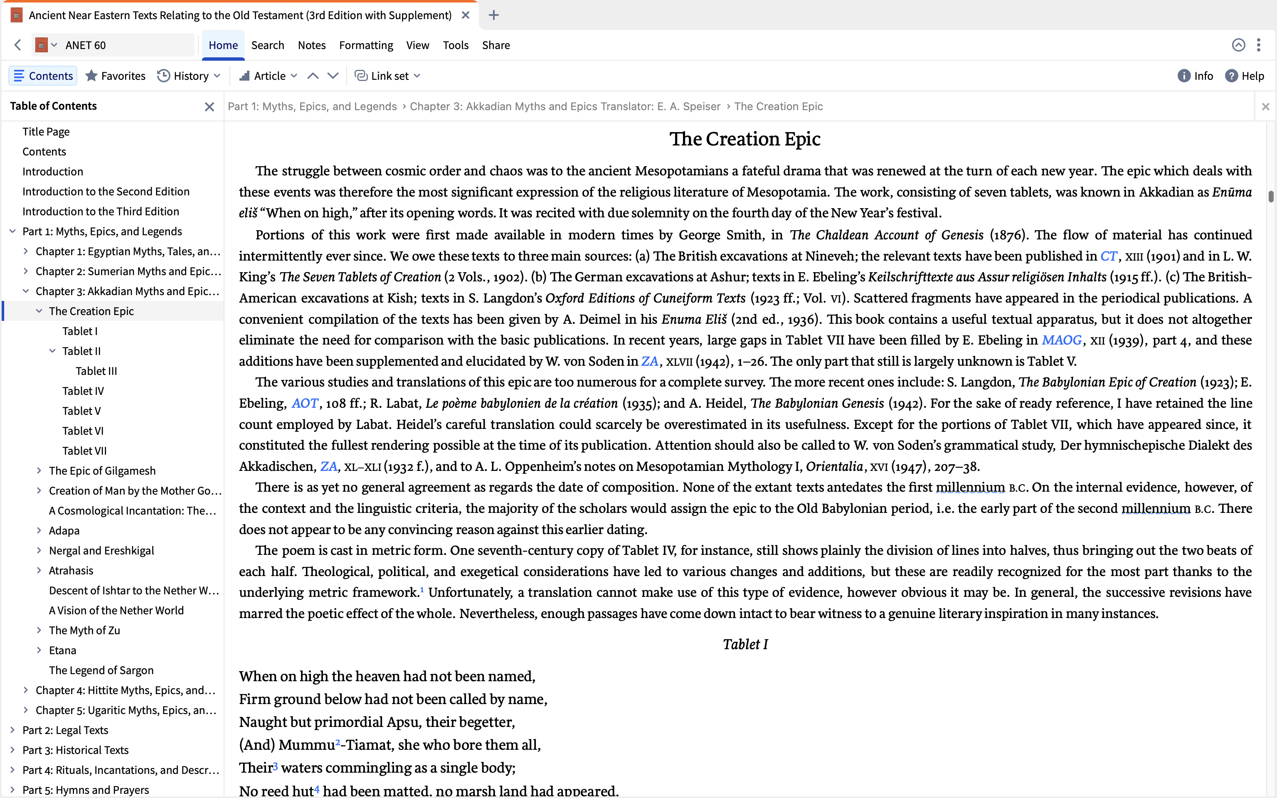Expand Nergal and Ereshkigal
Viewport: 1277px width, 798px height.
(x=39, y=550)
